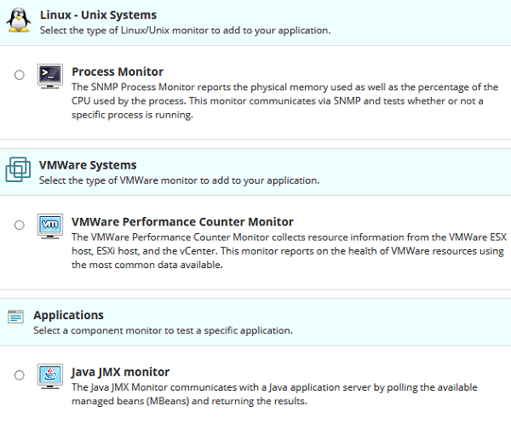Click the Applications section window icon
This screenshot has height=423, width=511.
click(x=15, y=317)
